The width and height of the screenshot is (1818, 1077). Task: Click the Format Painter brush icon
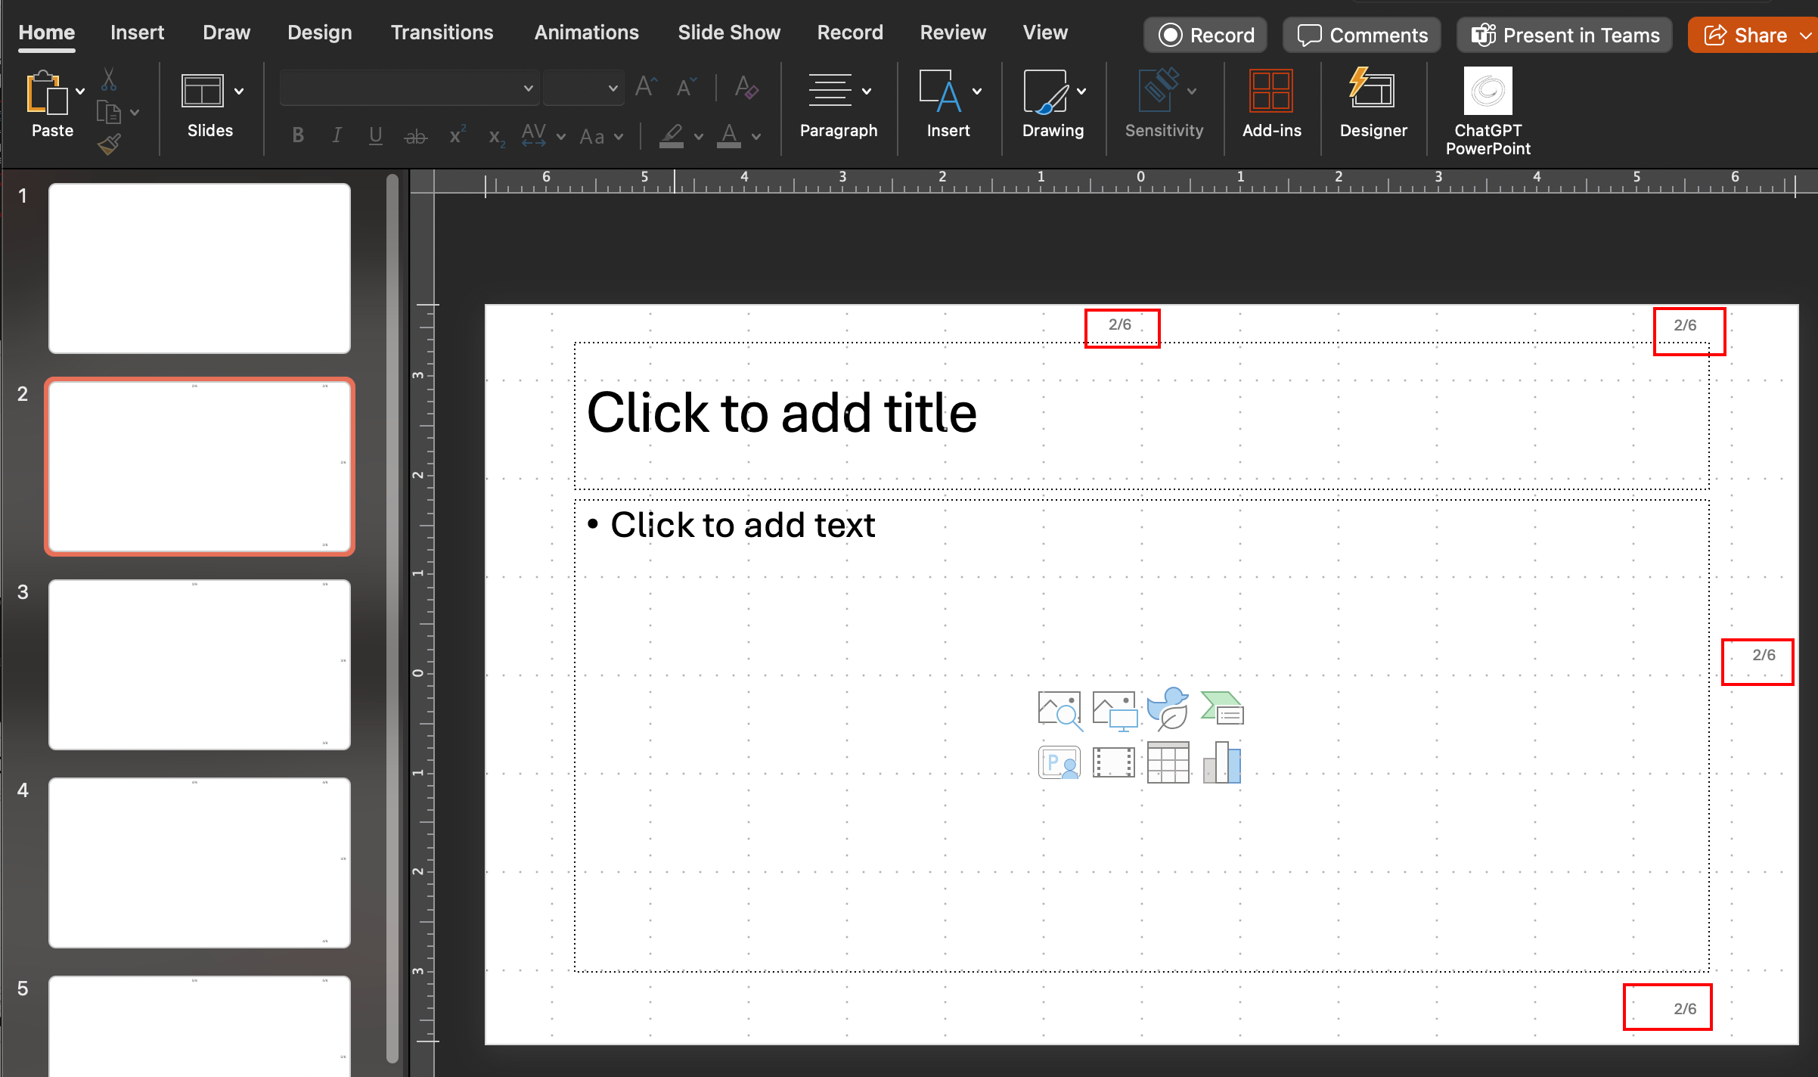coord(109,144)
